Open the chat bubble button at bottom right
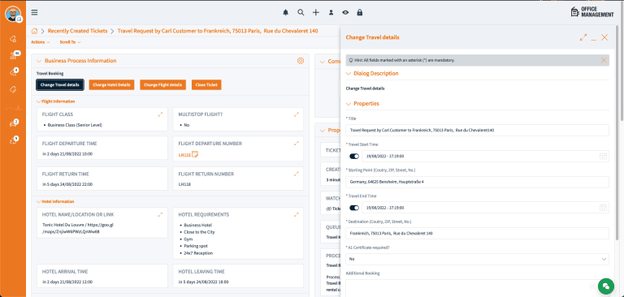The width and height of the screenshot is (624, 297). coord(605,286)
